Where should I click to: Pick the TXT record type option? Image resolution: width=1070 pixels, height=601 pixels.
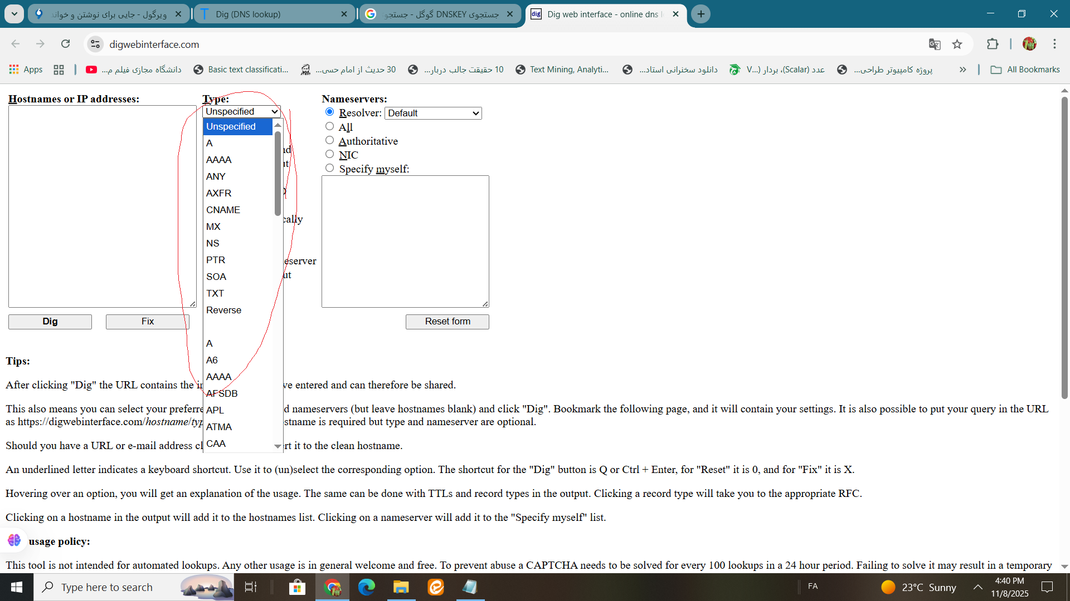click(x=215, y=293)
